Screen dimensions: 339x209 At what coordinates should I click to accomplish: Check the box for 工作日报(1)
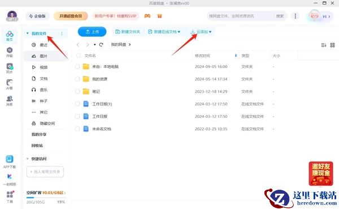click(x=77, y=104)
